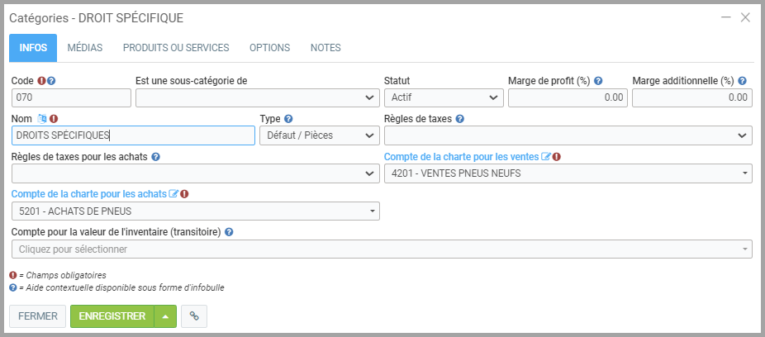This screenshot has width=765, height=337.
Task: Open the Statut dropdown showing Actif
Action: [x=444, y=97]
